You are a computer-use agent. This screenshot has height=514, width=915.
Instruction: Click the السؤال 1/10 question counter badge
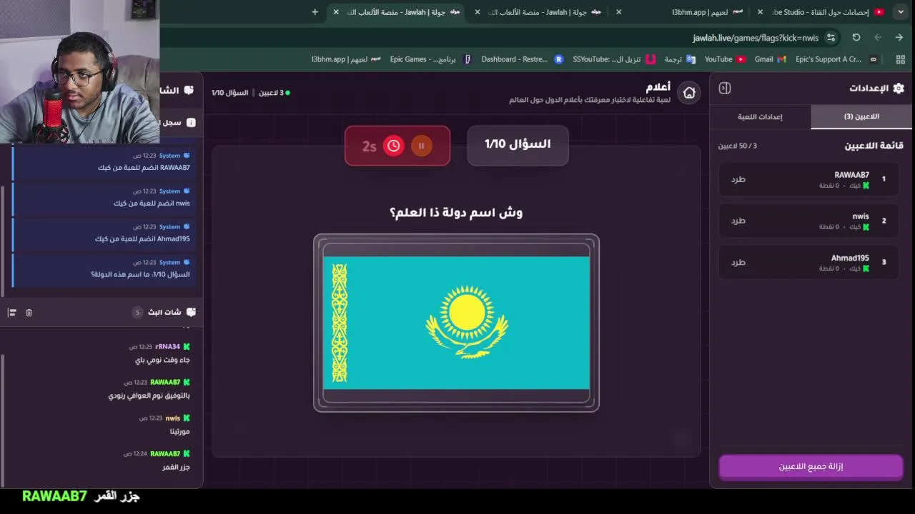click(x=518, y=145)
